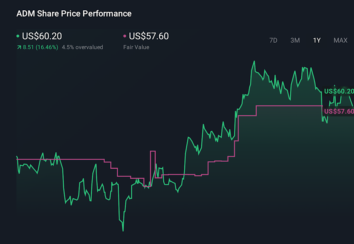Click the 'Fair Value' caption
354x244 pixels.
coord(136,47)
